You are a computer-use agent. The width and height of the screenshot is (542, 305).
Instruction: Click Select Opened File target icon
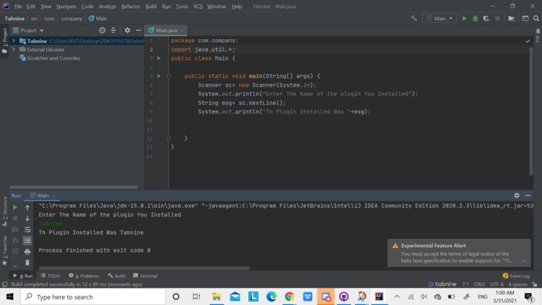click(x=102, y=30)
